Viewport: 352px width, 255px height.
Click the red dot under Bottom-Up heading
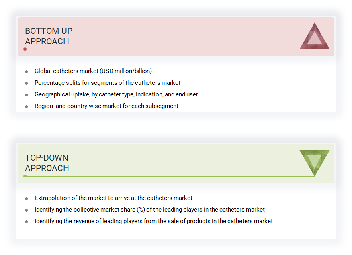click(25, 49)
